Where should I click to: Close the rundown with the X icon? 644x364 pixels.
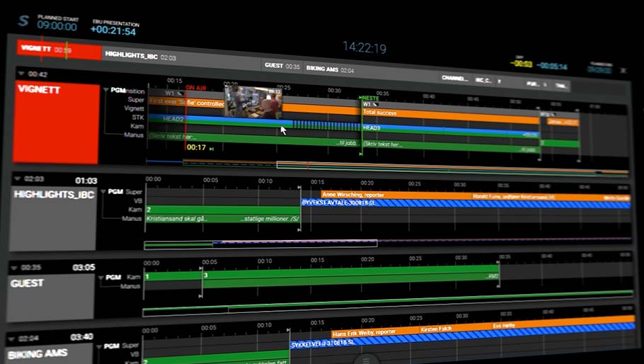pyautogui.click(x=623, y=70)
